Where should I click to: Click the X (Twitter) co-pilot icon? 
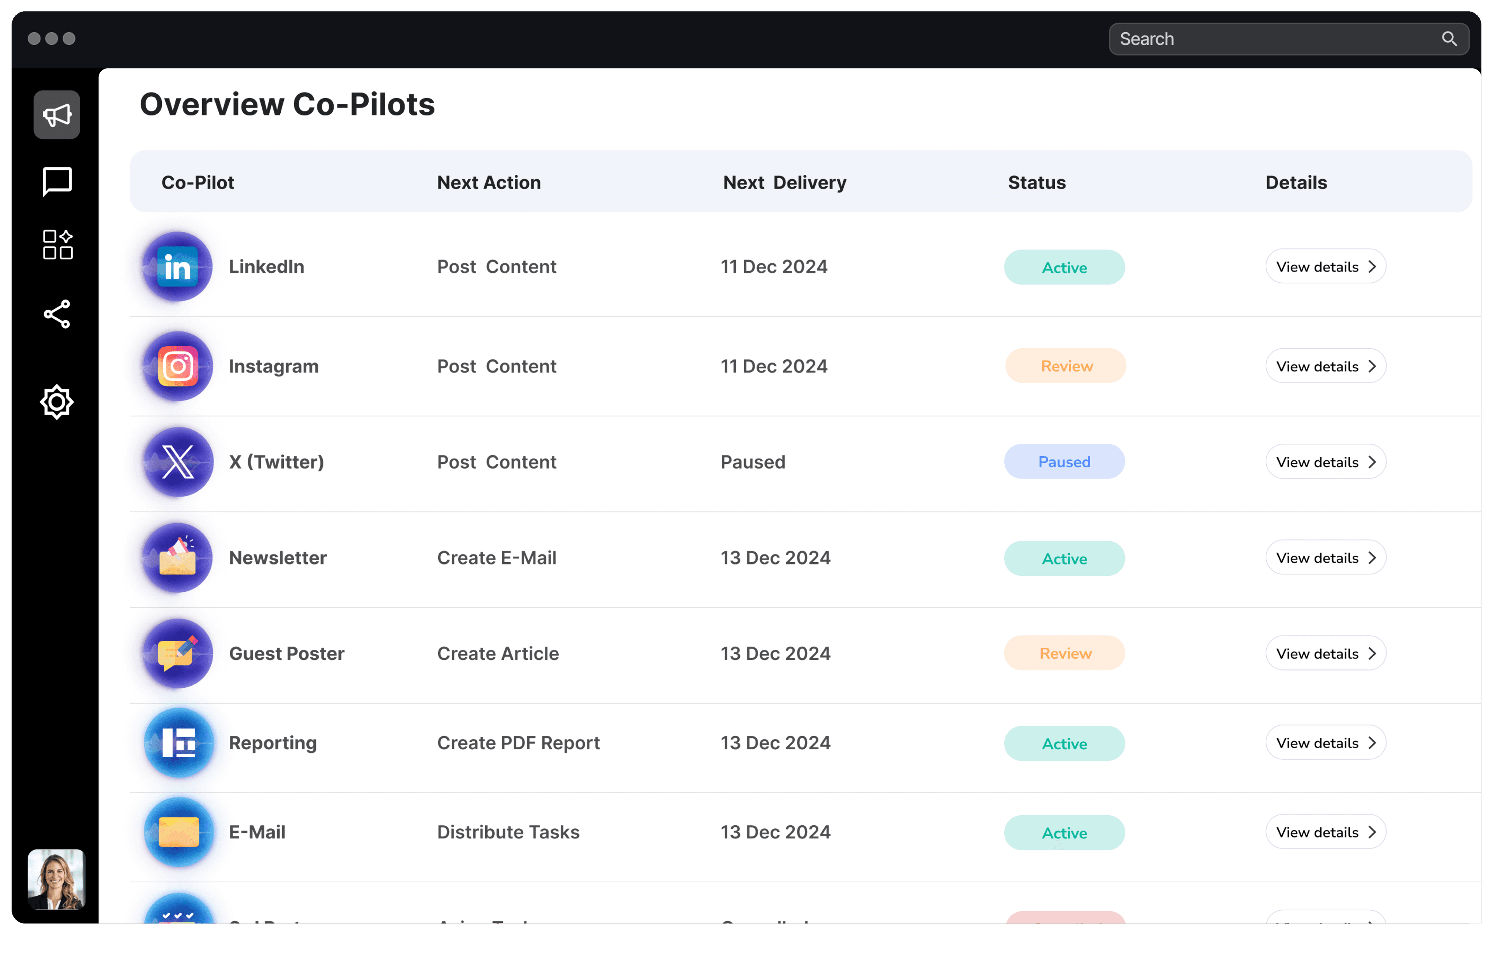pyautogui.click(x=178, y=462)
